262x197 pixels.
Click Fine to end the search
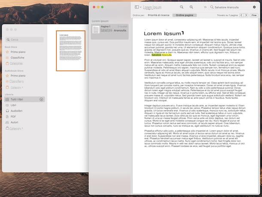(x=254, y=15)
